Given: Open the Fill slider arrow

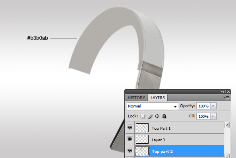Looking at the screenshot, I should 213,116.
